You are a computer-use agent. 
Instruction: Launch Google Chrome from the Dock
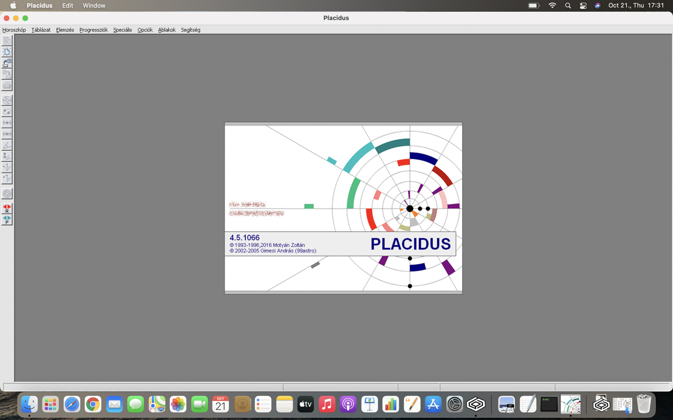pos(93,404)
